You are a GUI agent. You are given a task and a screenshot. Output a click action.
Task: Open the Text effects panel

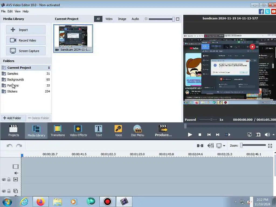pyautogui.click(x=99, y=131)
